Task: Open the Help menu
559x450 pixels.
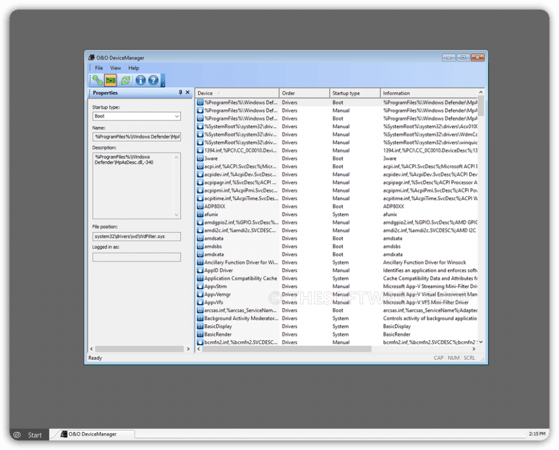Action: pos(134,68)
